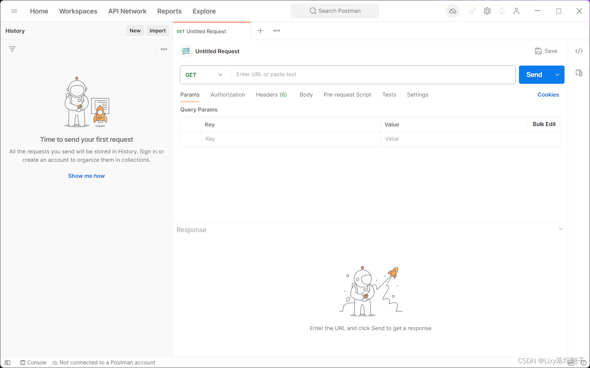This screenshot has width=590, height=368.
Task: Click the blue Send button
Action: coord(534,75)
